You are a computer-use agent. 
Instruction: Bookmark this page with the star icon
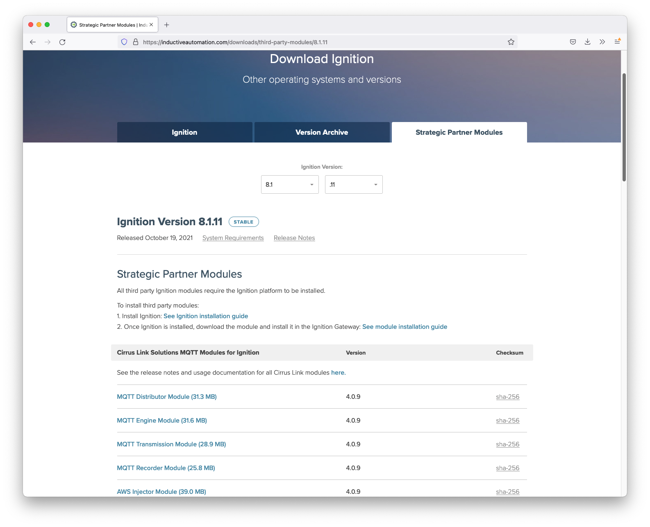(511, 42)
